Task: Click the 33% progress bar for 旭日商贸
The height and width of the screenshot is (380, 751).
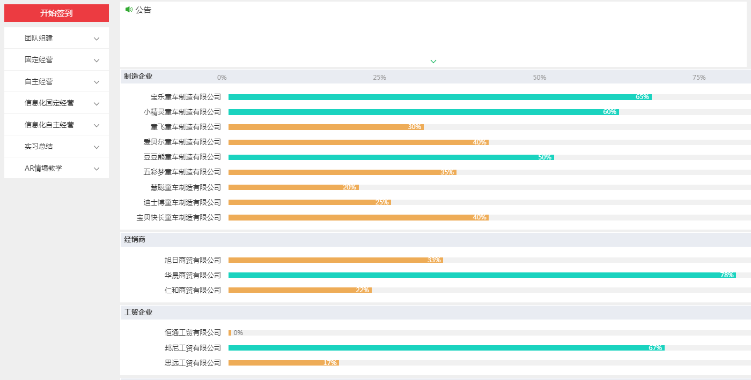Action: [x=336, y=260]
